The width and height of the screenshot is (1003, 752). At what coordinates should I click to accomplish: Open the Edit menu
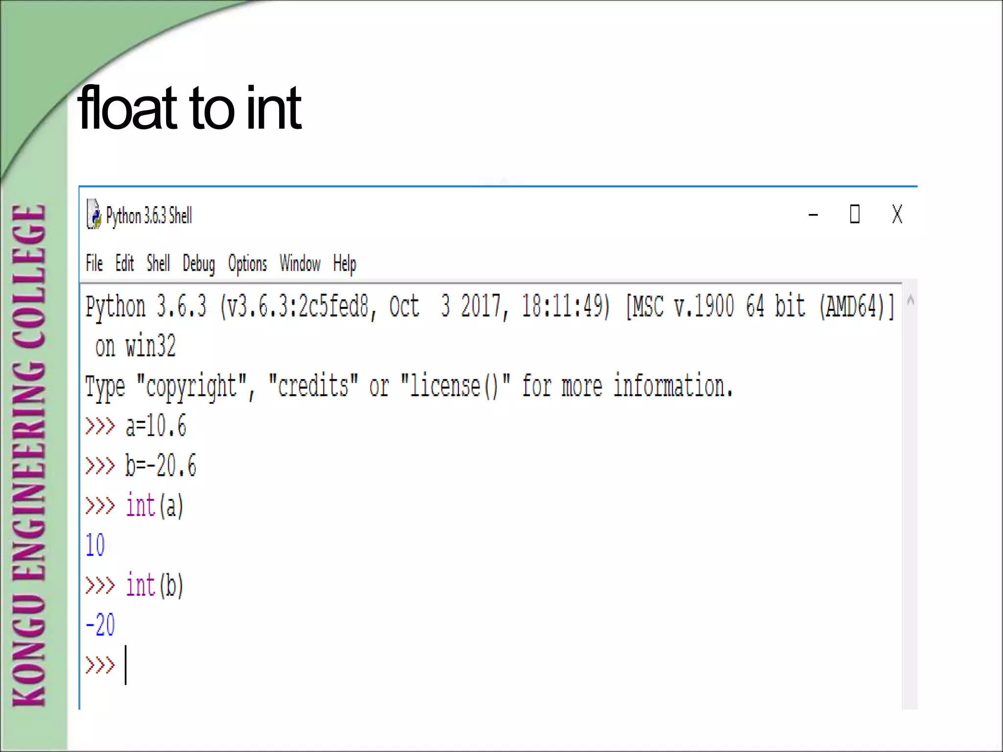click(x=124, y=263)
